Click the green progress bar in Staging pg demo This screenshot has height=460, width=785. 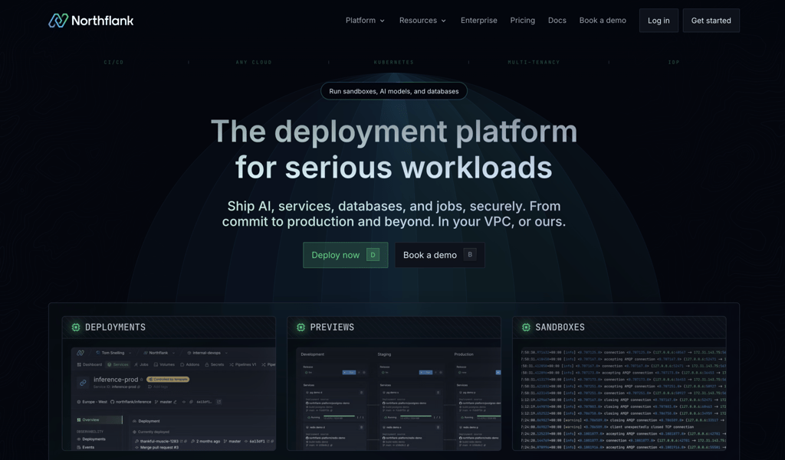coord(415,416)
